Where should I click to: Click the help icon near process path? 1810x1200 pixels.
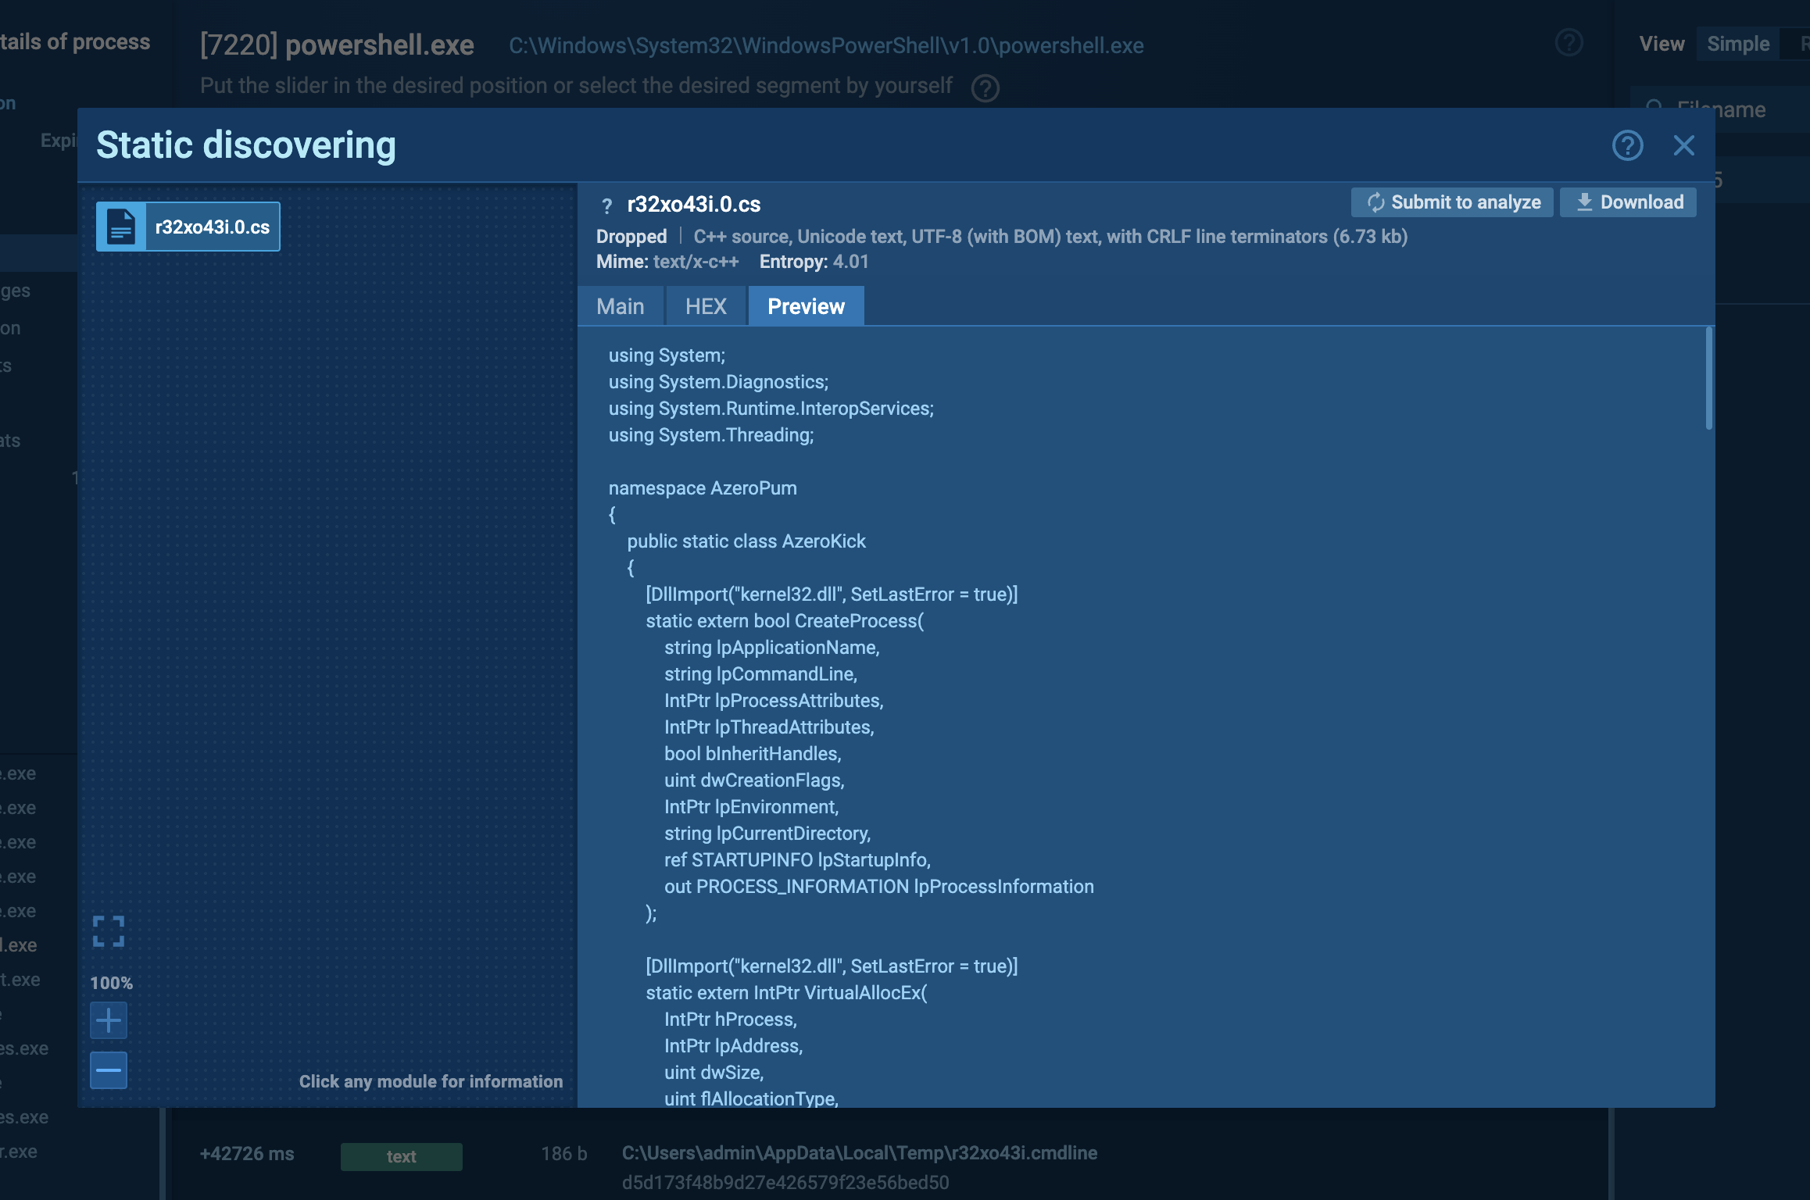tap(1569, 43)
